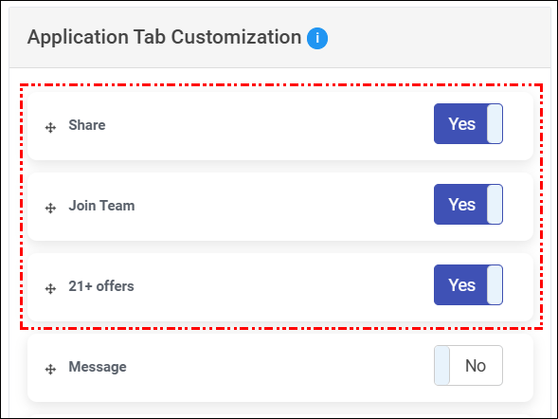Disable the Join Team toggle

tap(468, 205)
